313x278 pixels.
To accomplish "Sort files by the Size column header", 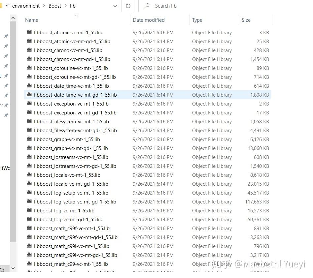I will pos(246,20).
